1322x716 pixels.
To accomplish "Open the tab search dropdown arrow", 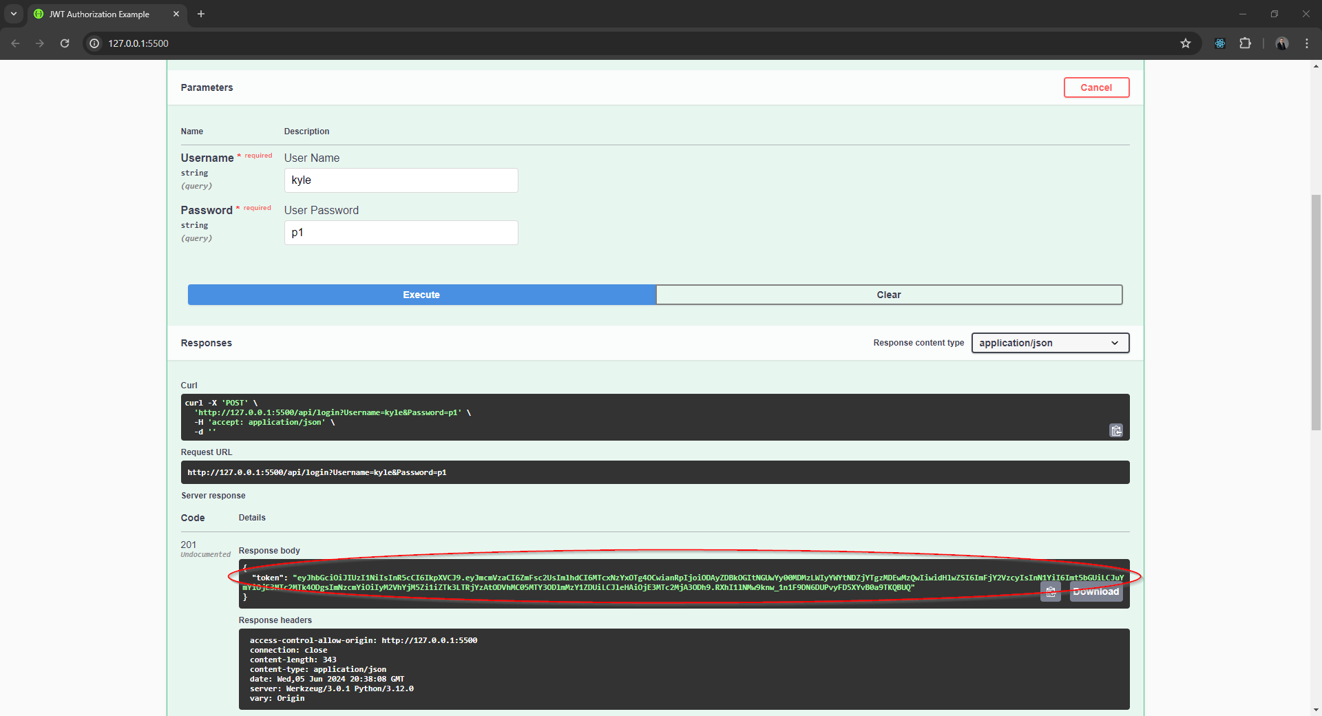I will (13, 14).
